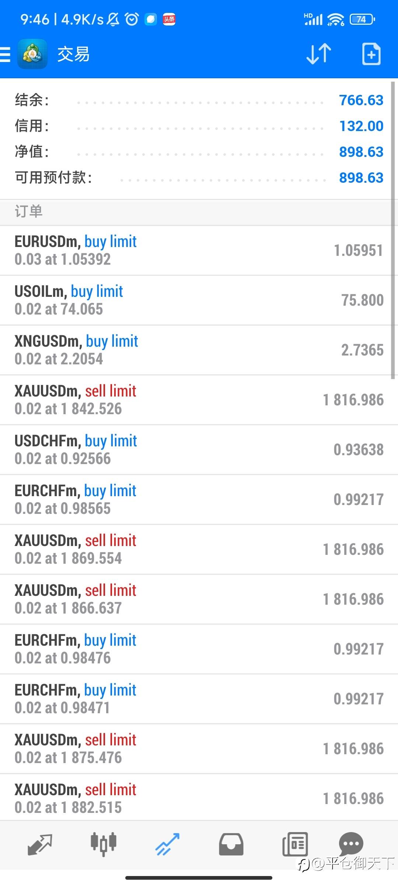Open the History inbox tab
398x886 pixels.
point(231,844)
